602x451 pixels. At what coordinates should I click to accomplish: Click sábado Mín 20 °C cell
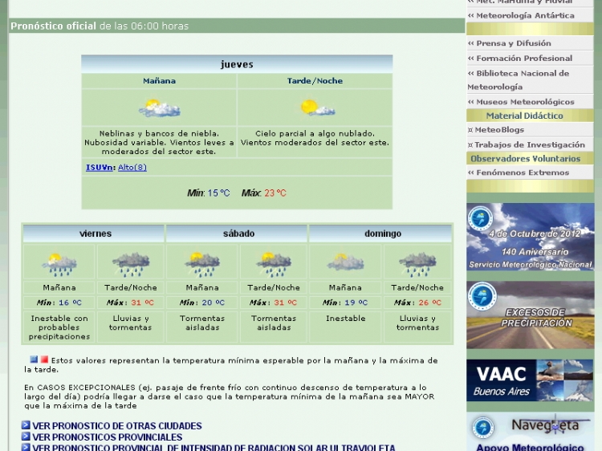tap(202, 303)
